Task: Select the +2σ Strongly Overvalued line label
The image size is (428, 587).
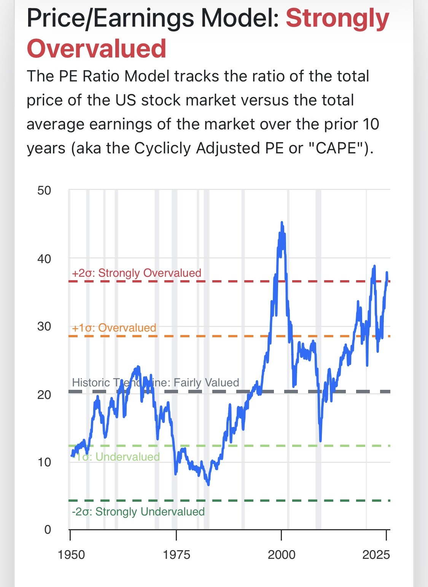Action: pos(137,273)
